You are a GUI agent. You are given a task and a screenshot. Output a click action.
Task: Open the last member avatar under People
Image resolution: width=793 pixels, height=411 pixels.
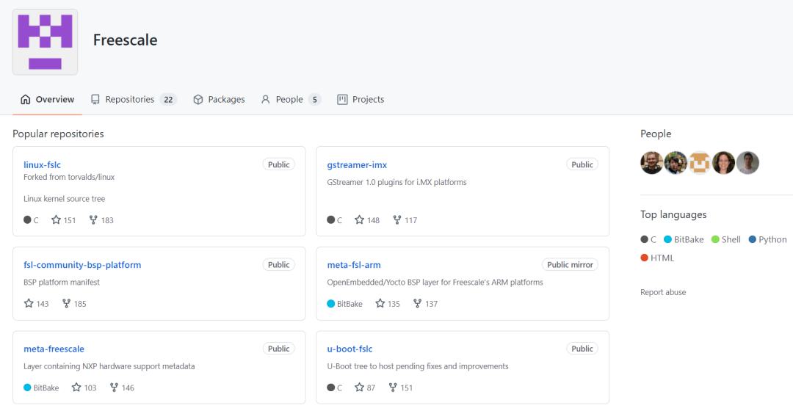tap(747, 163)
